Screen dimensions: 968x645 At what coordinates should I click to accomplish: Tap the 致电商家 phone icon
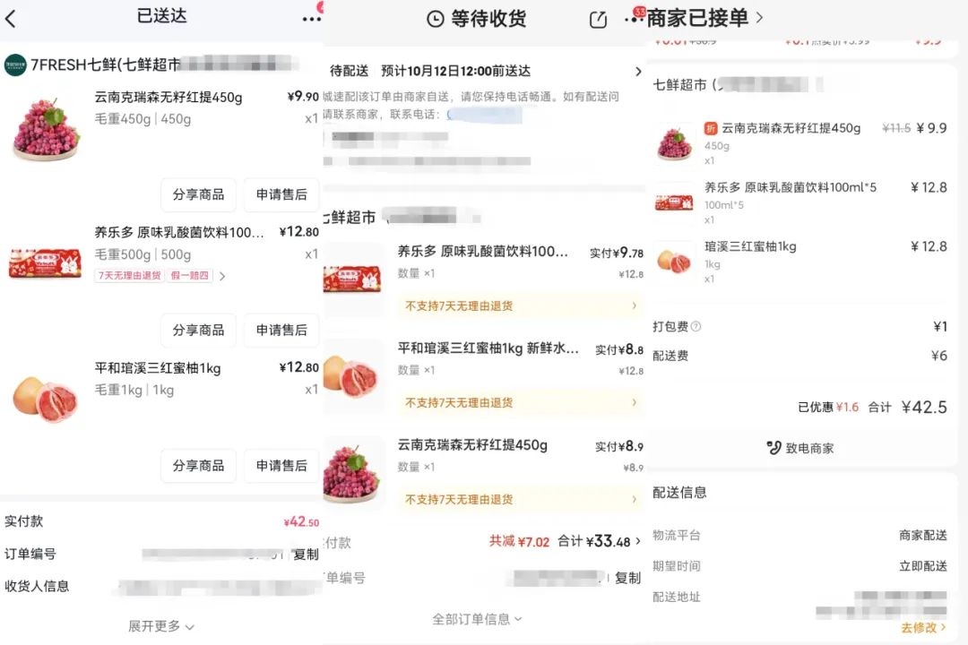774,448
